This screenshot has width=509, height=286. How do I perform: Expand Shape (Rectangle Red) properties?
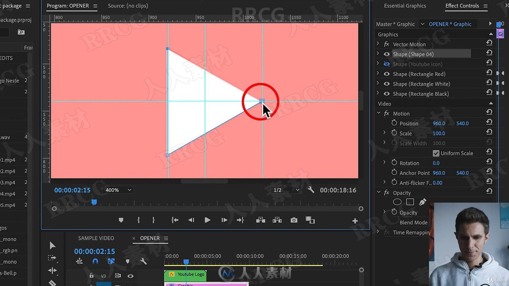(x=378, y=74)
